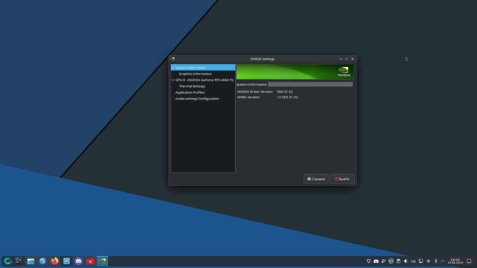Expand the hidden system tray icons arrow

tap(443, 261)
